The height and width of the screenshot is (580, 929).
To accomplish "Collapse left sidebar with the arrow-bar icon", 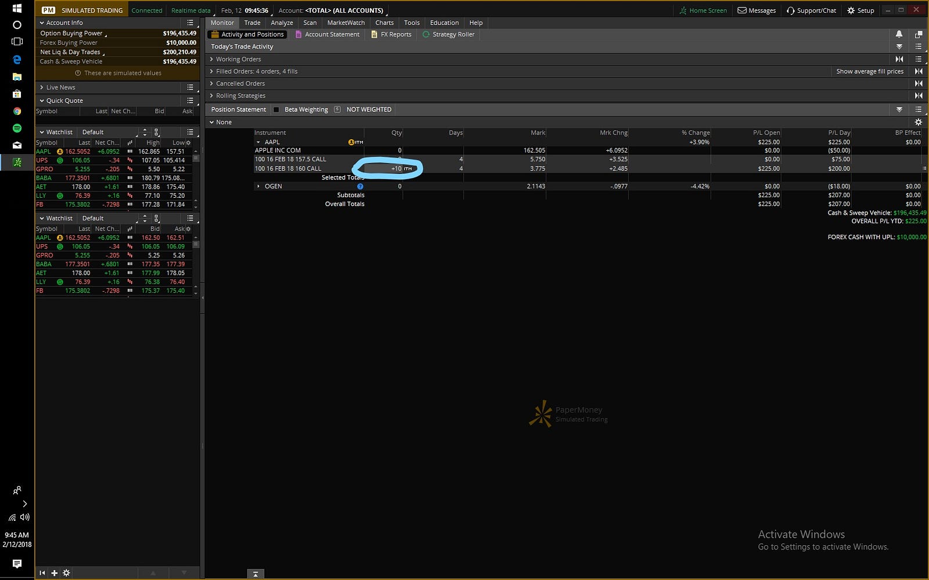I will [42, 573].
